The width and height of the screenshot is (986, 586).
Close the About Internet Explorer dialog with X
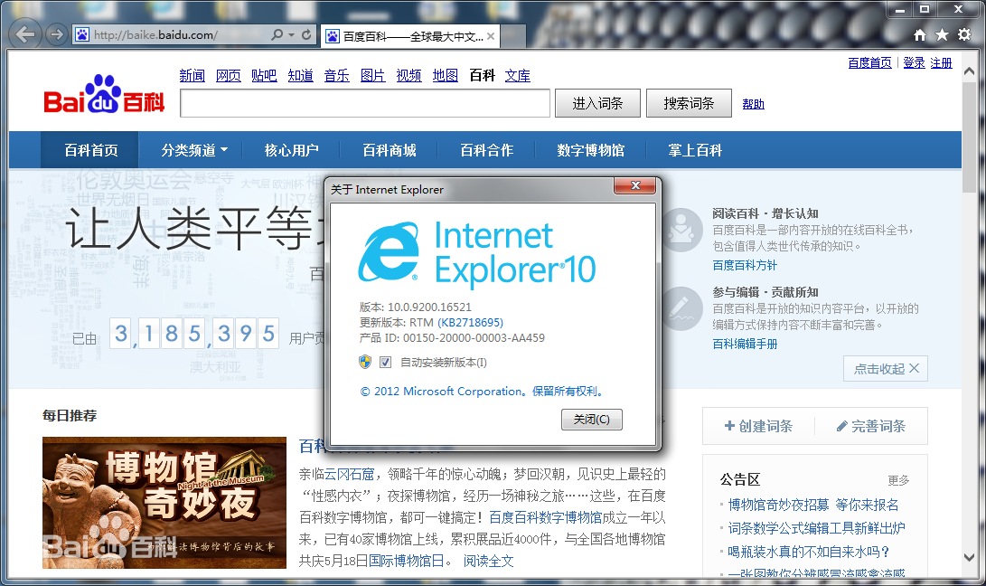pyautogui.click(x=635, y=185)
